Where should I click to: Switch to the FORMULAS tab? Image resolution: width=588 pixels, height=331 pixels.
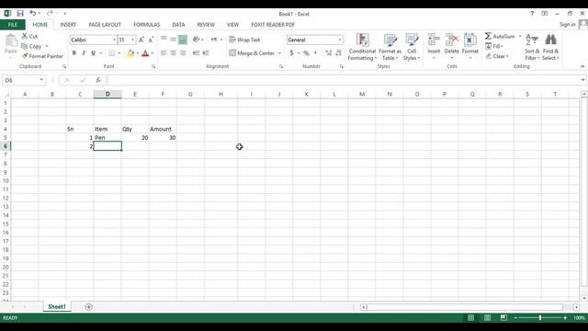[x=147, y=25]
